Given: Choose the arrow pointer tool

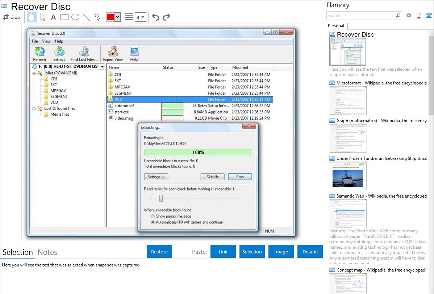Looking at the screenshot, I should pos(43,17).
